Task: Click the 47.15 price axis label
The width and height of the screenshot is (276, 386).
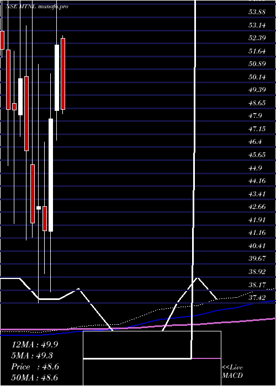Action: (x=257, y=128)
